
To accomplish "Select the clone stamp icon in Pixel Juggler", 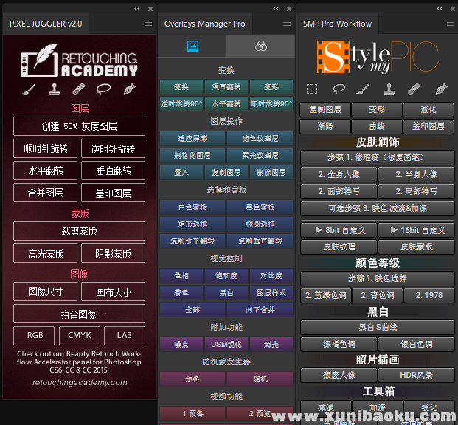I will 54,90.
